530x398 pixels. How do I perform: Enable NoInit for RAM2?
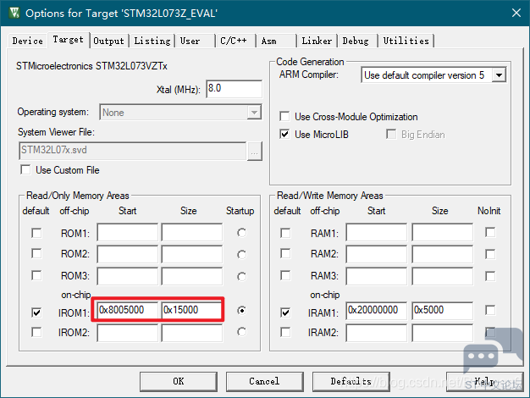coord(490,254)
